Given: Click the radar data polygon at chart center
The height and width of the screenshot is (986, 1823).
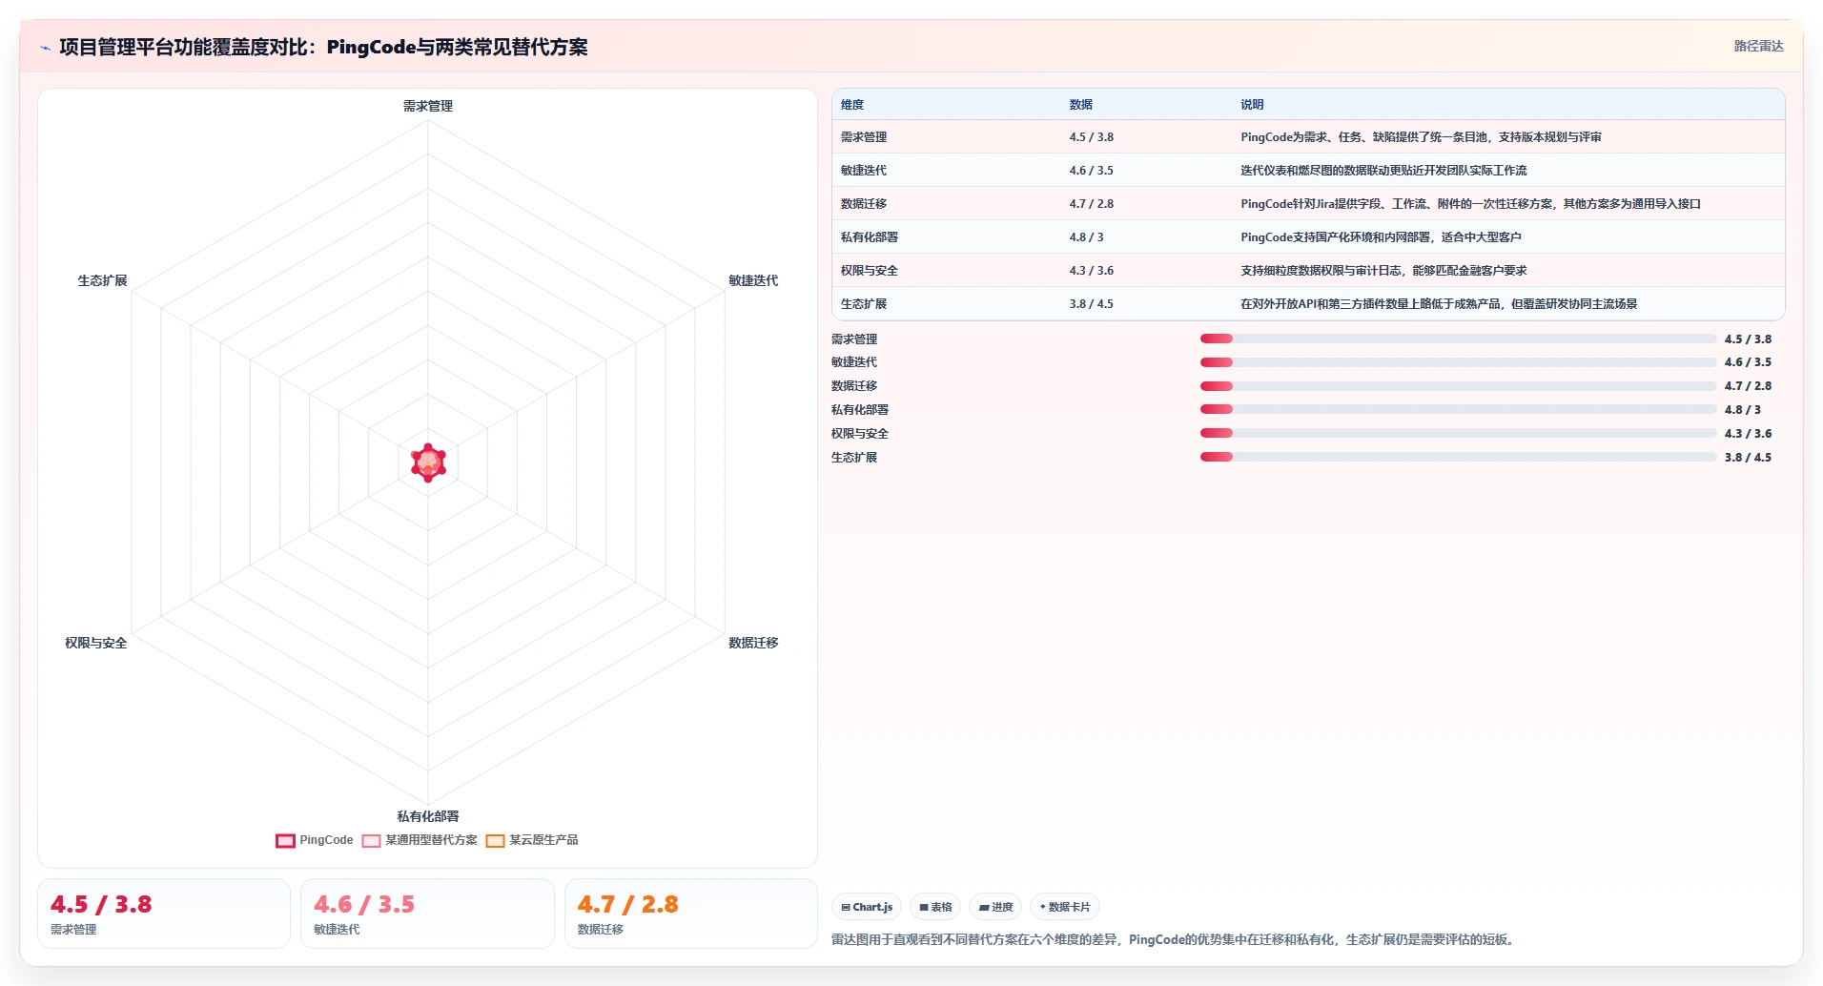Looking at the screenshot, I should click(428, 462).
